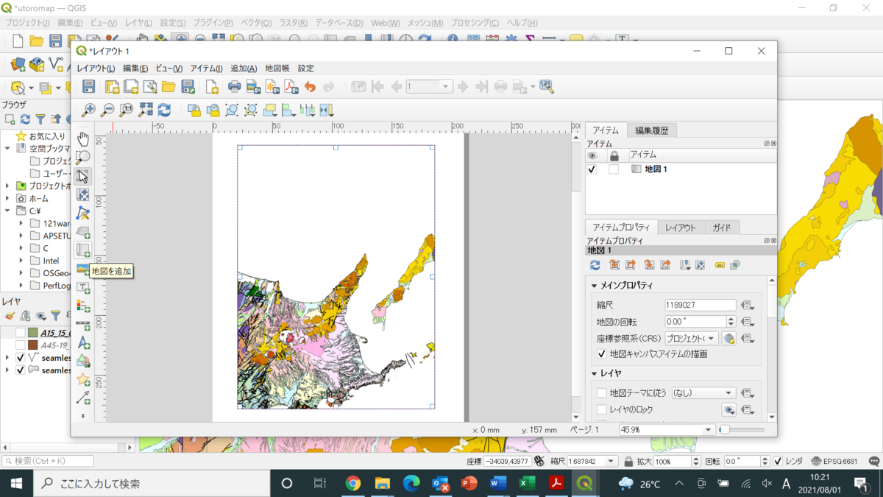This screenshot has width=883, height=497.
Task: Click the 縮尺 value field 1189027
Action: pyautogui.click(x=700, y=305)
